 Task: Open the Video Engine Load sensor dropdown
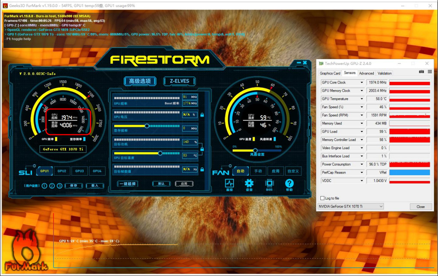[362, 148]
